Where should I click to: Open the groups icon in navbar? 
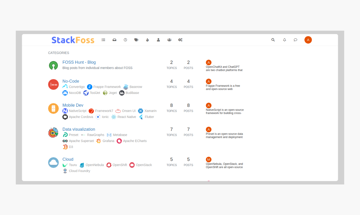(169, 40)
